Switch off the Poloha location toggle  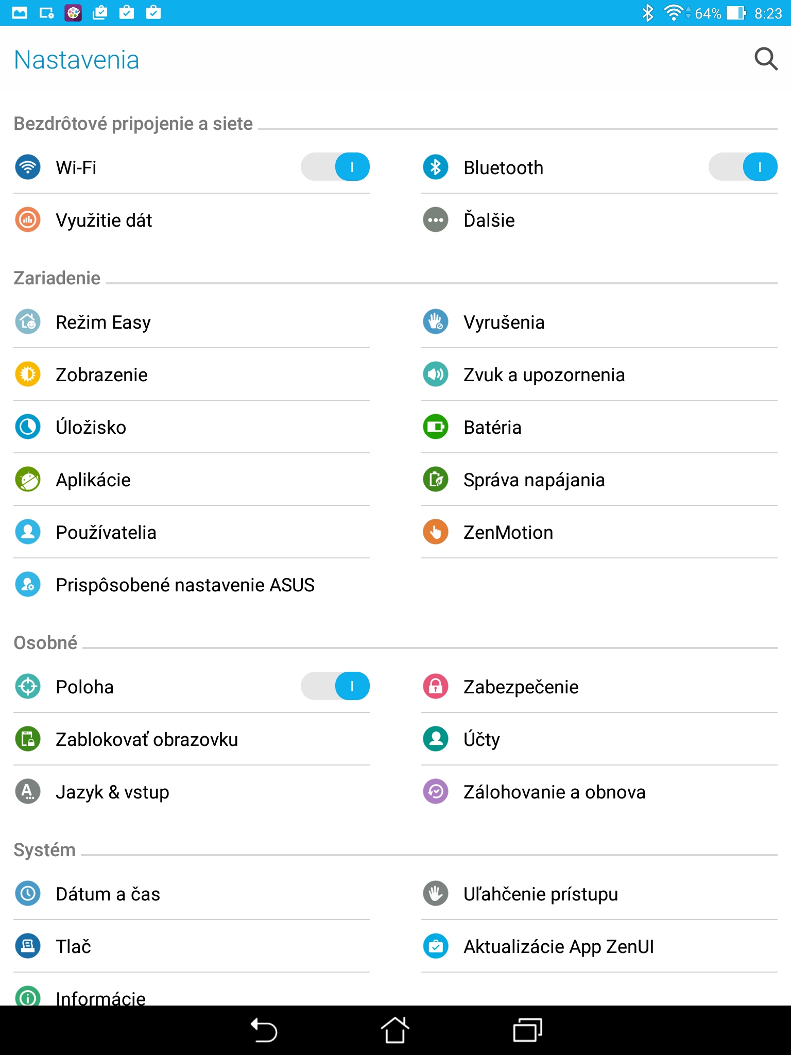click(x=335, y=687)
